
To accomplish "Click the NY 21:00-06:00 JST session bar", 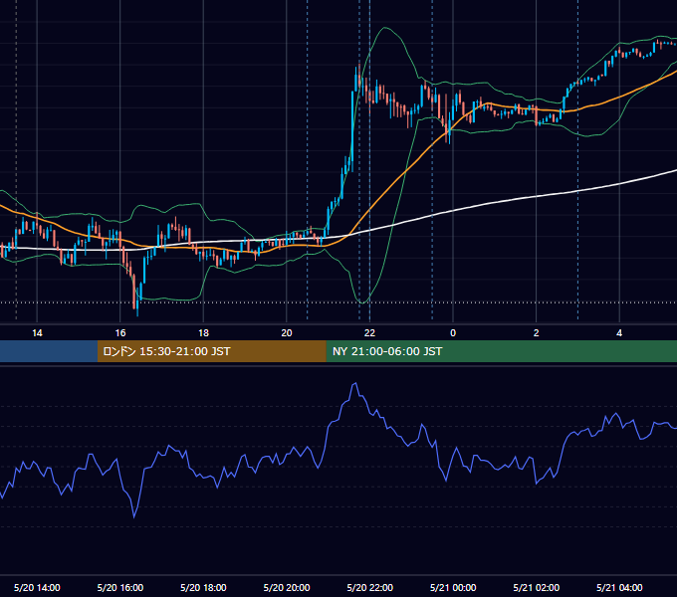I will click(501, 351).
